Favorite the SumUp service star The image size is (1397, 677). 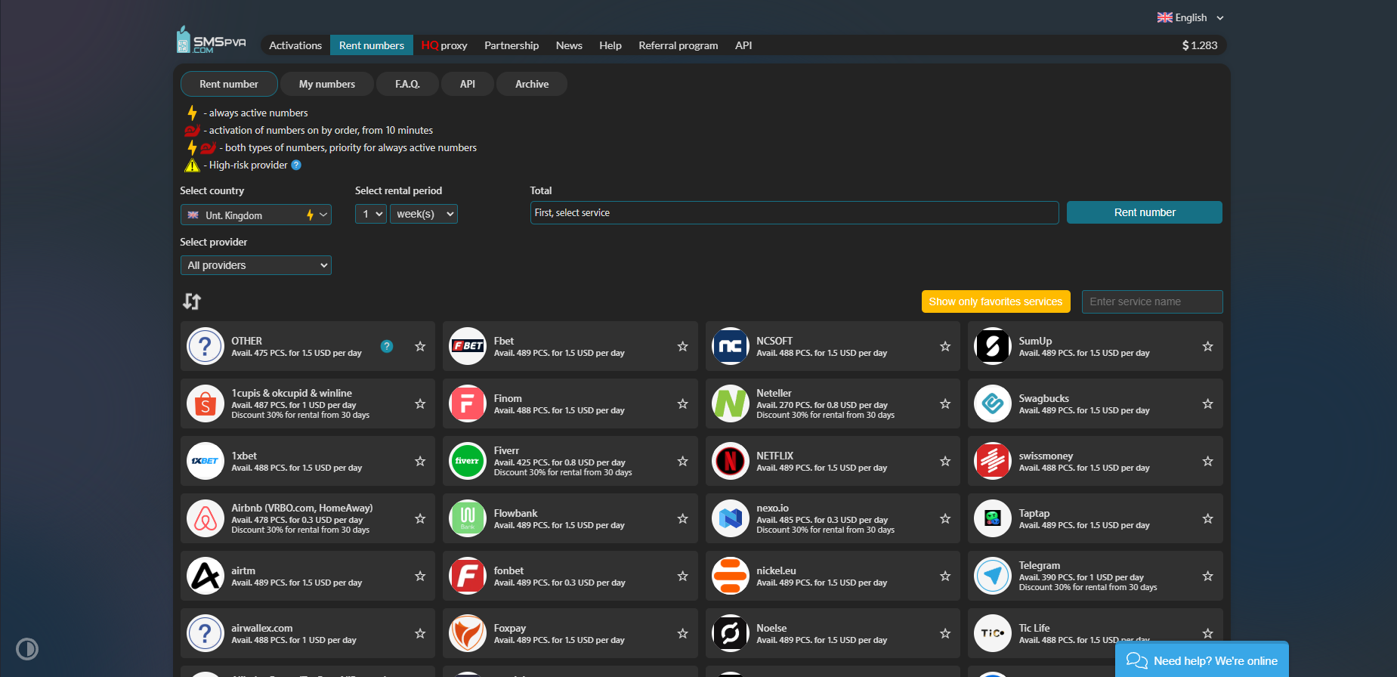click(1207, 346)
